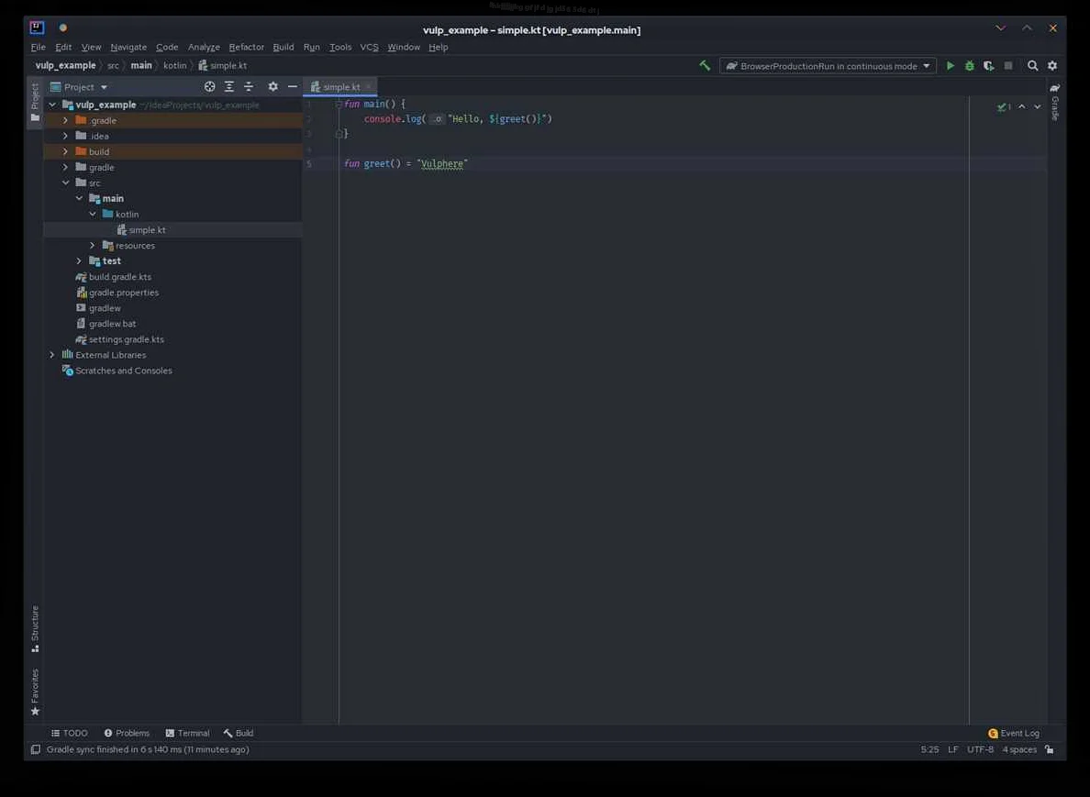Toggle the Favorites tool window
The width and height of the screenshot is (1090, 797).
tap(35, 692)
